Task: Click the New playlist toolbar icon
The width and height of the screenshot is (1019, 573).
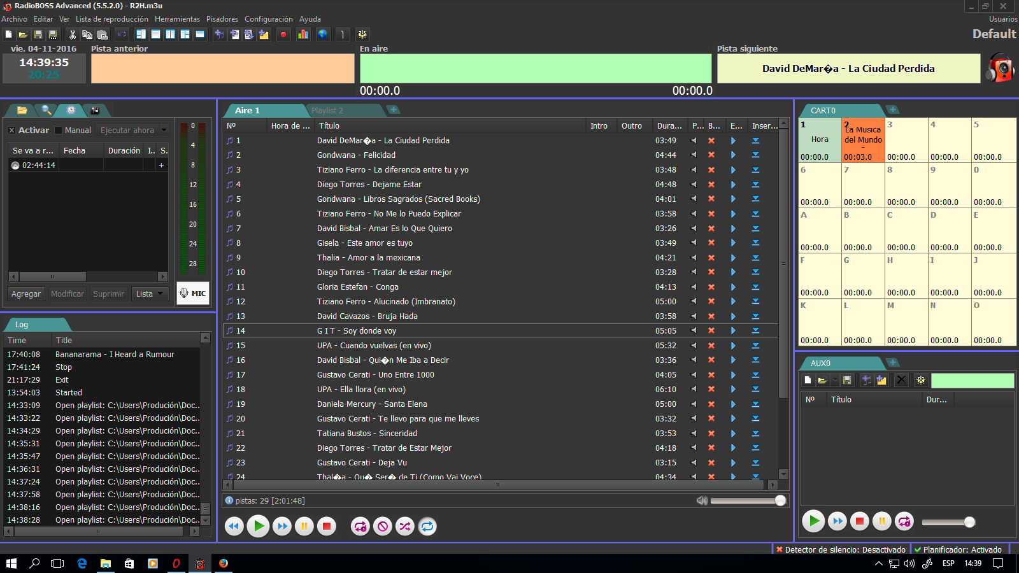Action: click(8, 34)
